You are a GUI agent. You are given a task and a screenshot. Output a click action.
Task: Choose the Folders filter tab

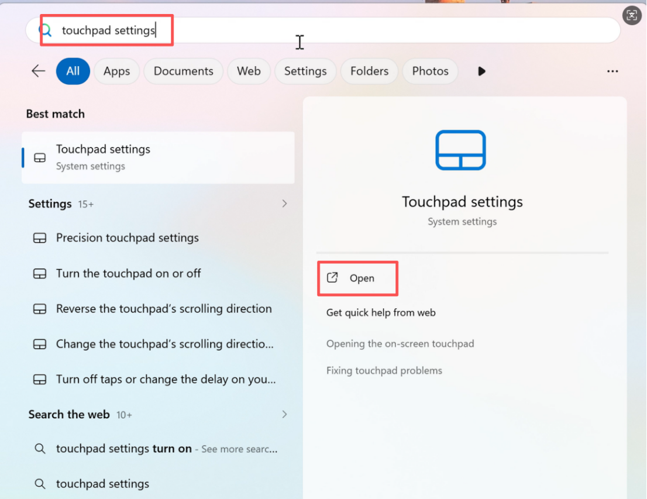pos(369,71)
